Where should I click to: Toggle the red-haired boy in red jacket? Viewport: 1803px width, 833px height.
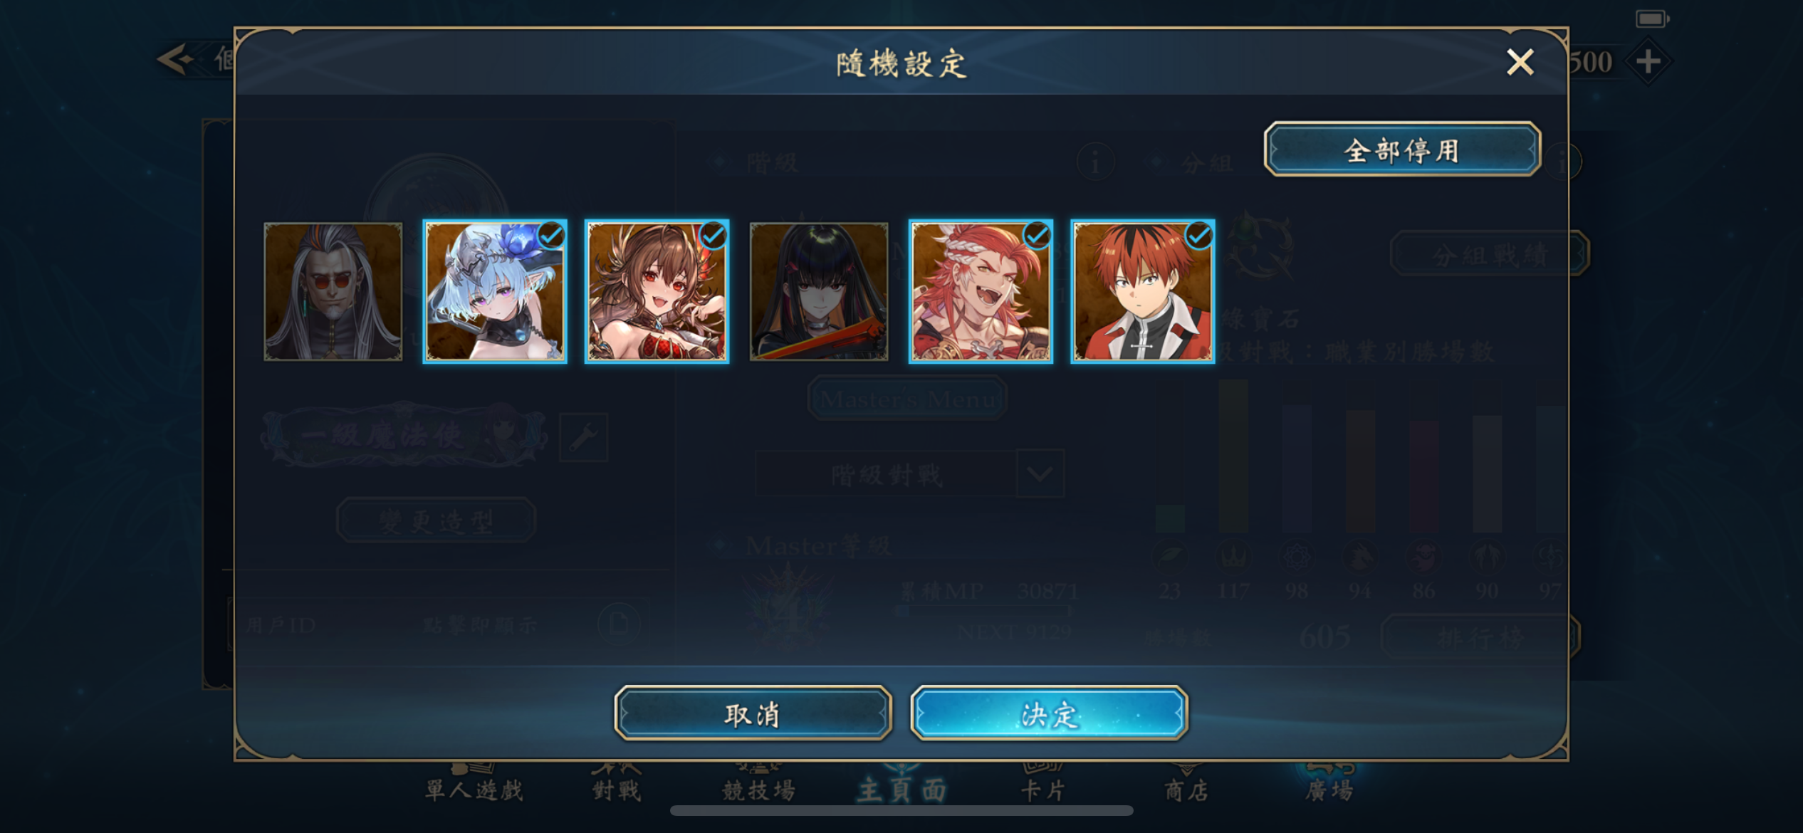(x=1143, y=291)
